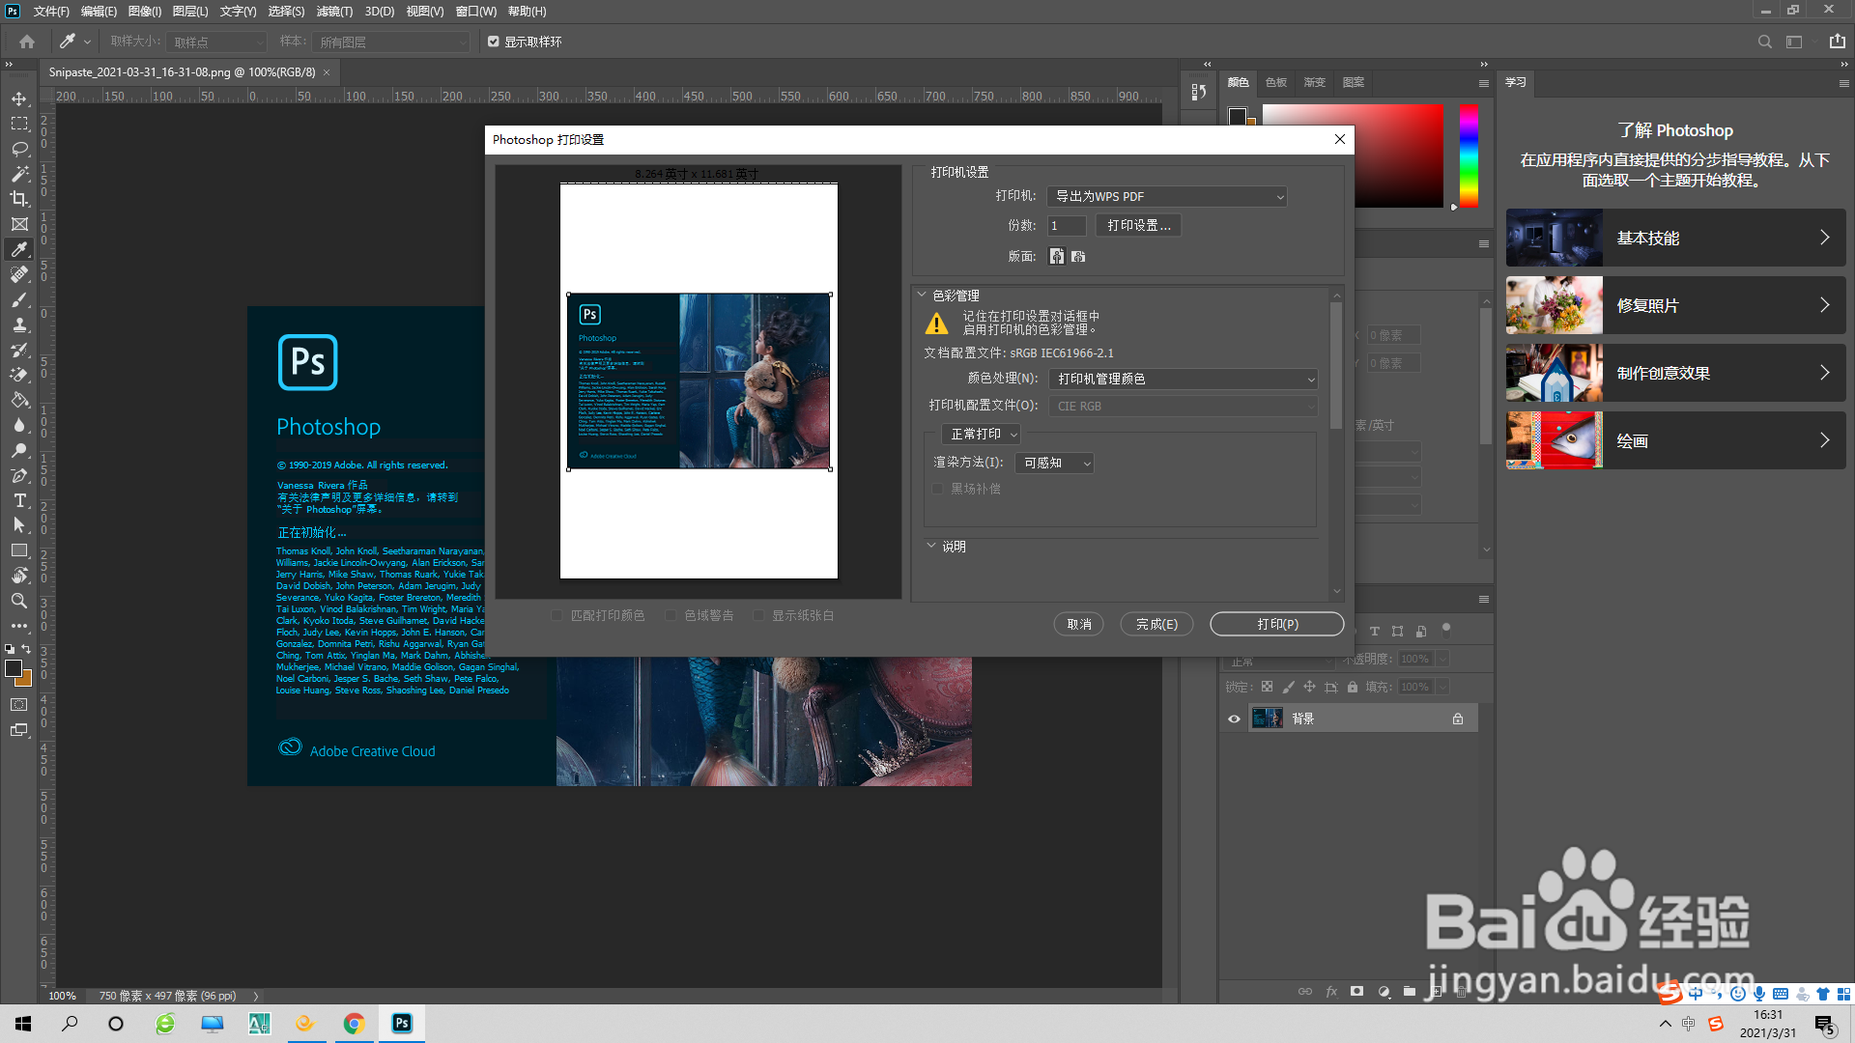Switch to the 渐变 tab
The image size is (1855, 1043).
[x=1315, y=82]
